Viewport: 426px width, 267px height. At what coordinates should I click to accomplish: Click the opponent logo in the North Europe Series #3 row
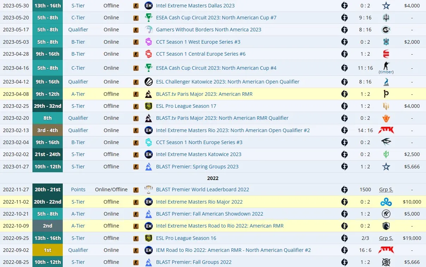click(386, 142)
